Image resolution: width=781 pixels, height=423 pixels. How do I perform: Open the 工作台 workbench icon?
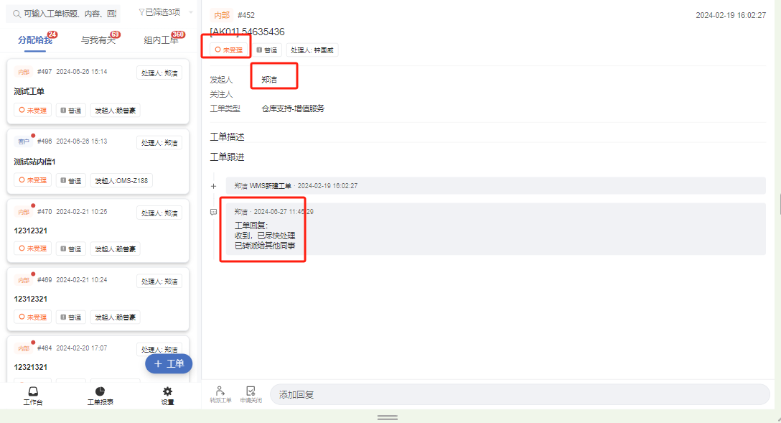(x=33, y=391)
